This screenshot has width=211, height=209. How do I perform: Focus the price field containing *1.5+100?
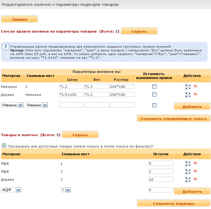71,94
